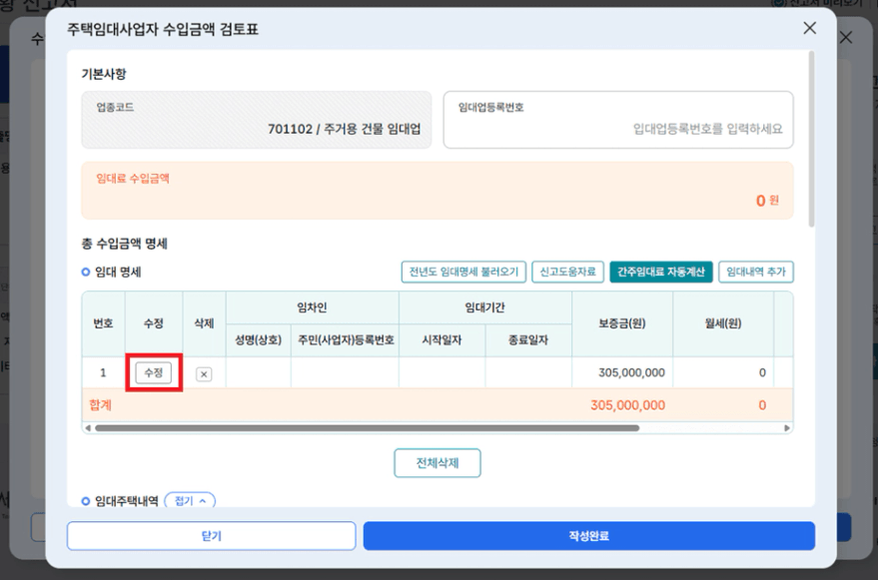Finish with the 작성완료 button
Viewport: 878px width, 580px height.
coord(588,536)
